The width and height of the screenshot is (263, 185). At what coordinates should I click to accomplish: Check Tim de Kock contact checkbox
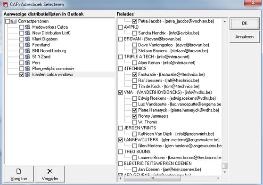(134, 87)
